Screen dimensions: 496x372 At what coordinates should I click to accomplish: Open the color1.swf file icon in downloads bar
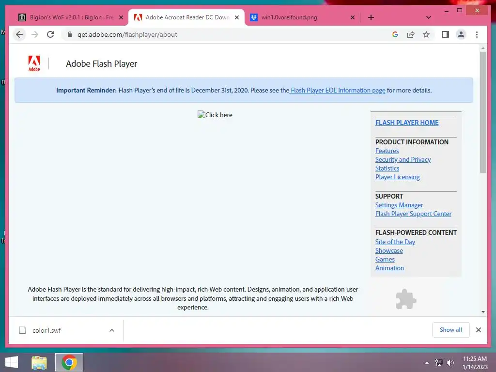[22, 330]
